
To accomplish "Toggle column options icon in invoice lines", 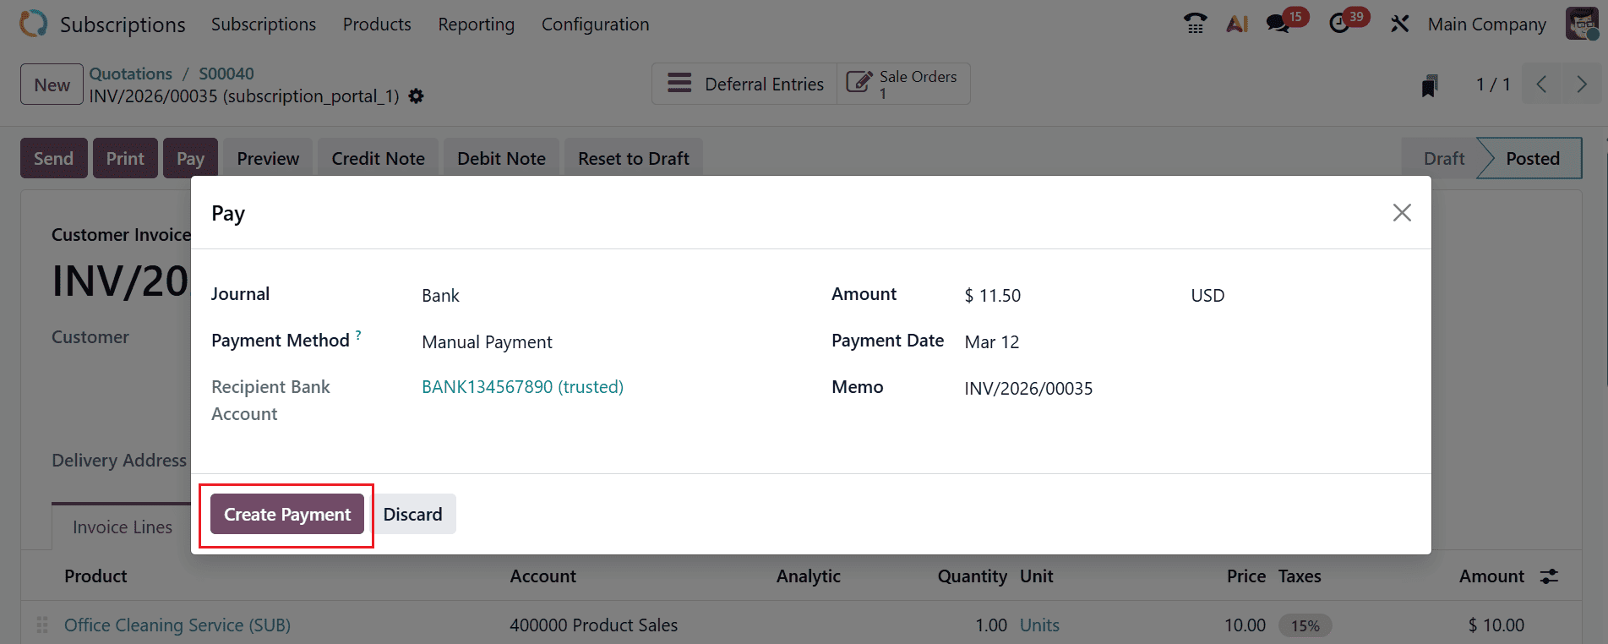I will pos(1549,576).
